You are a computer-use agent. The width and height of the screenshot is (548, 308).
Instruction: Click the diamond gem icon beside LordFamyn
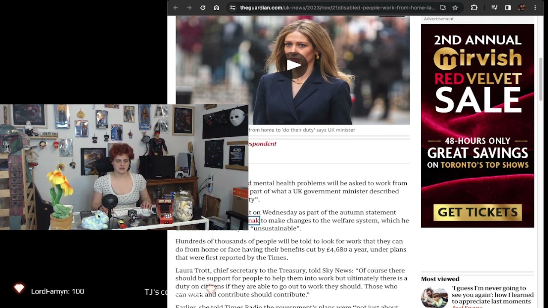(19, 289)
